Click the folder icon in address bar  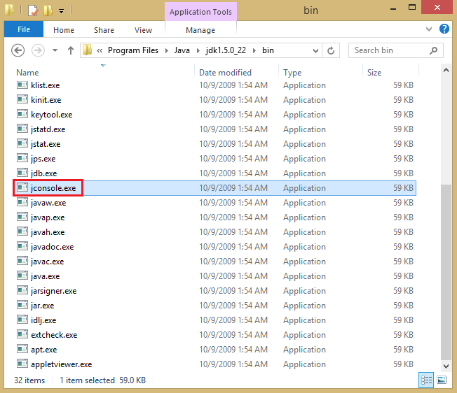[x=87, y=50]
